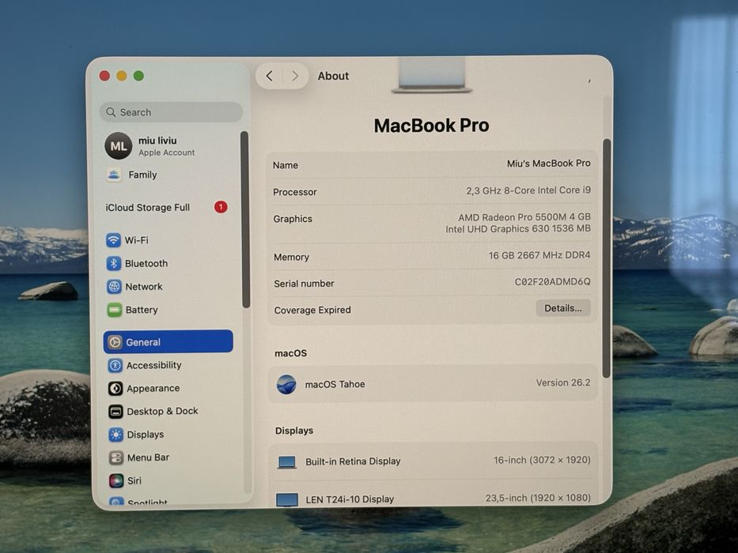The width and height of the screenshot is (738, 553).
Task: Click the green Battery icon
Action: pos(115,310)
